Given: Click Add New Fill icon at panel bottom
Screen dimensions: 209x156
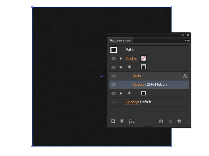Looking at the screenshot, I should coord(122,121).
